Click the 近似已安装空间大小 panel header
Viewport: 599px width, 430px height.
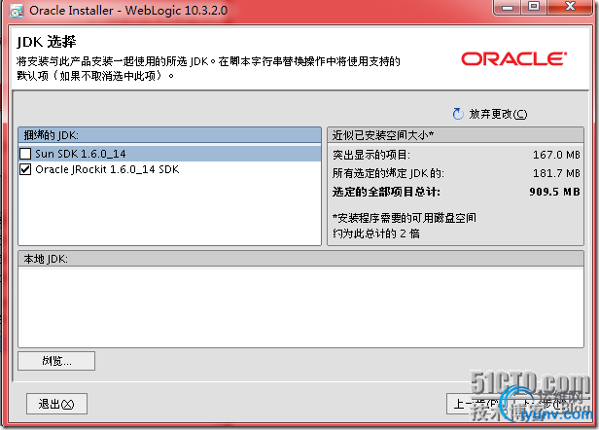tap(455, 135)
